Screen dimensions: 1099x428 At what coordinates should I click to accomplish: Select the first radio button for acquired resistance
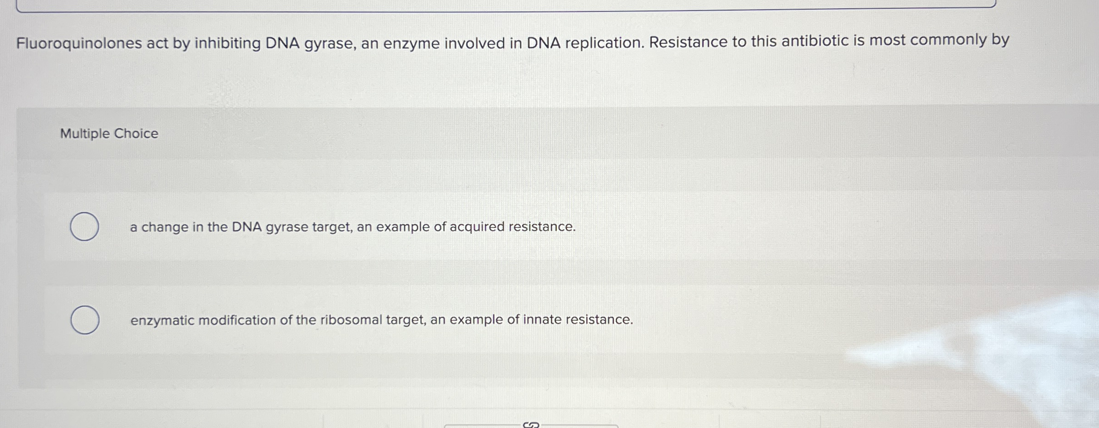pos(85,227)
